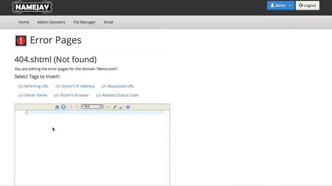Viewport: 332px width, 186px height.
Task: Click the 404.shtml (Not found) heading
Action: click(x=56, y=59)
